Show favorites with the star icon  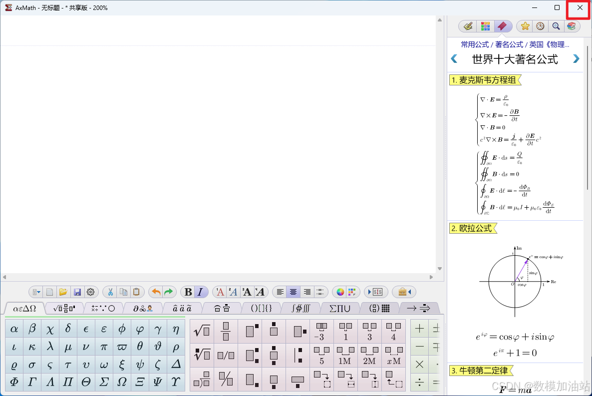525,26
